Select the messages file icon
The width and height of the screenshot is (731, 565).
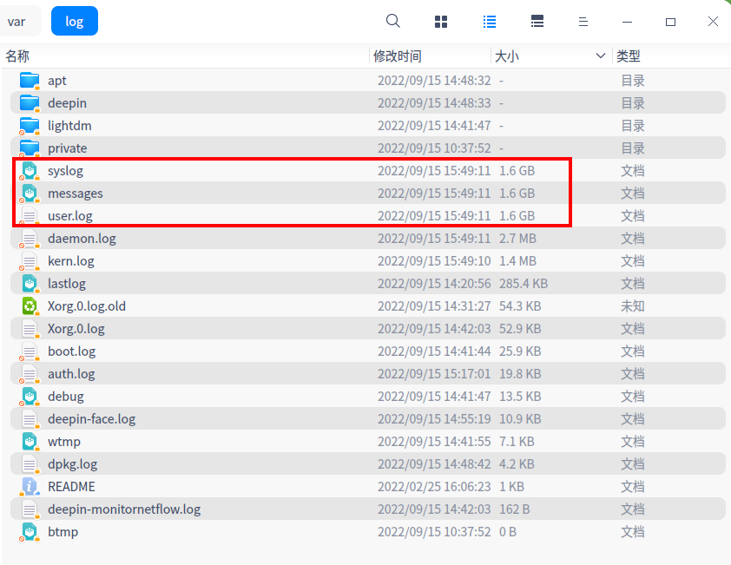click(30, 193)
